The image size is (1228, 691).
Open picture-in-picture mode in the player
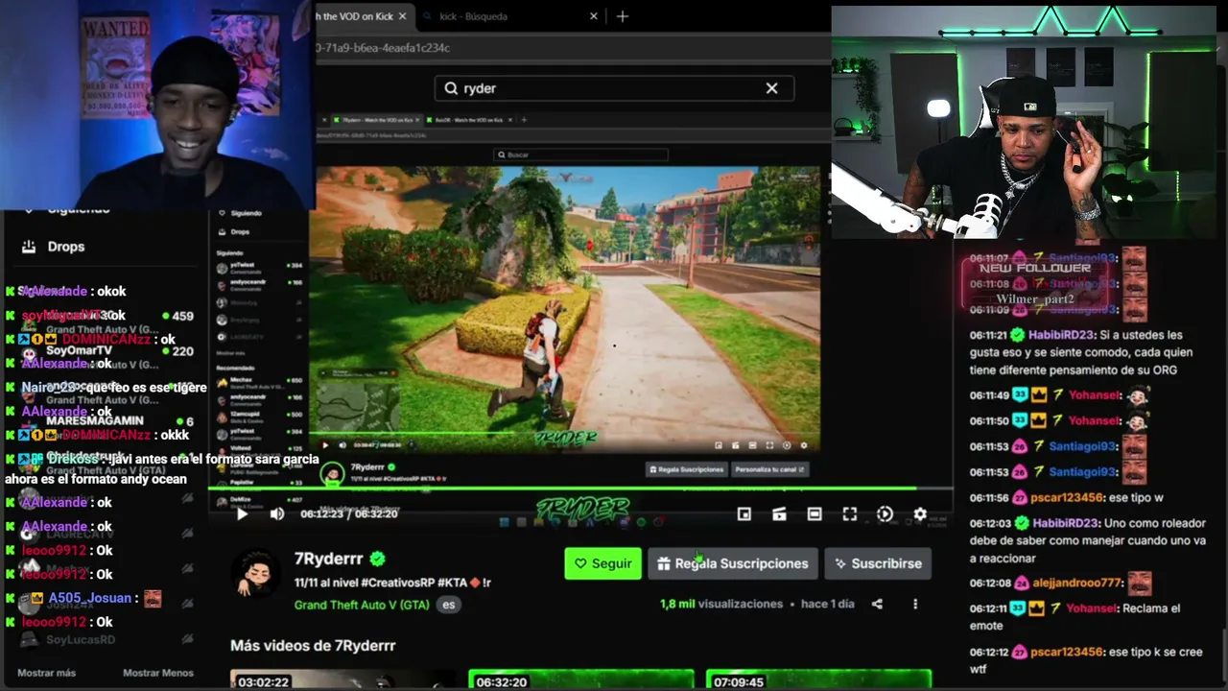tap(744, 514)
